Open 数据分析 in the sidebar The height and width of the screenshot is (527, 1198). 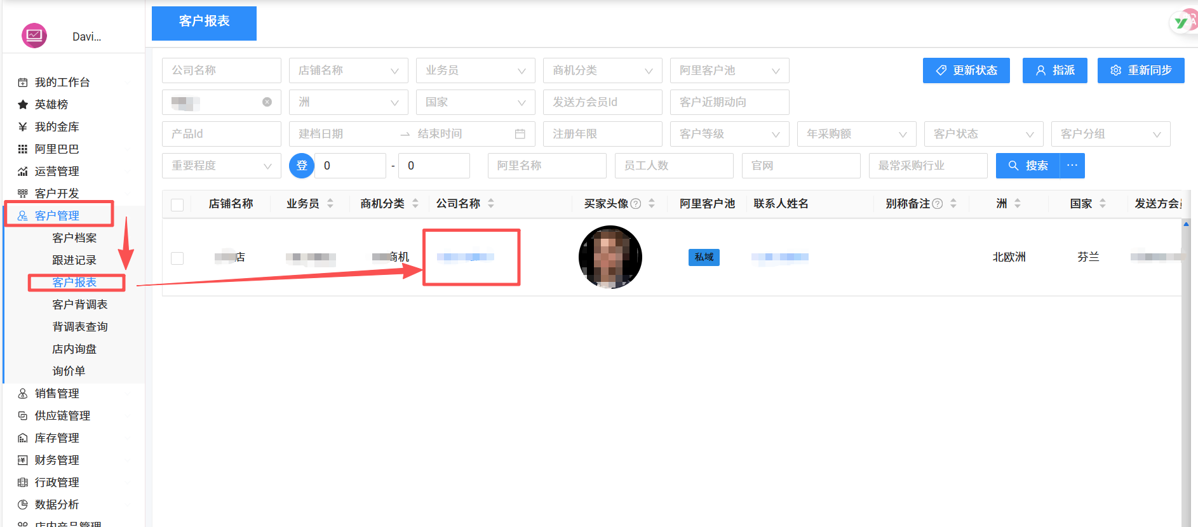[x=57, y=504]
